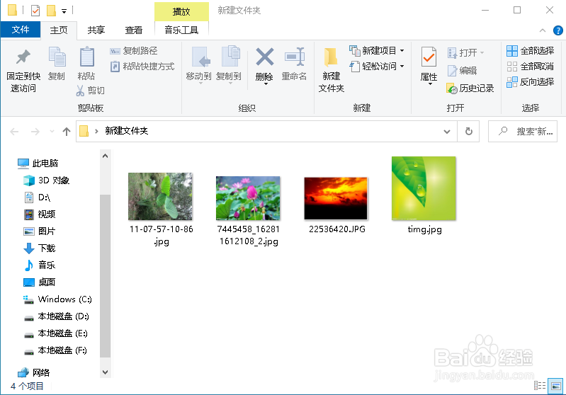Open the Move to (移动到) menu
The width and height of the screenshot is (566, 395).
click(x=199, y=65)
